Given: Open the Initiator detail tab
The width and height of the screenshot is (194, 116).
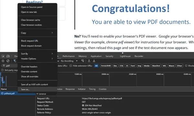Looking at the screenshot, I should tap(82, 89).
